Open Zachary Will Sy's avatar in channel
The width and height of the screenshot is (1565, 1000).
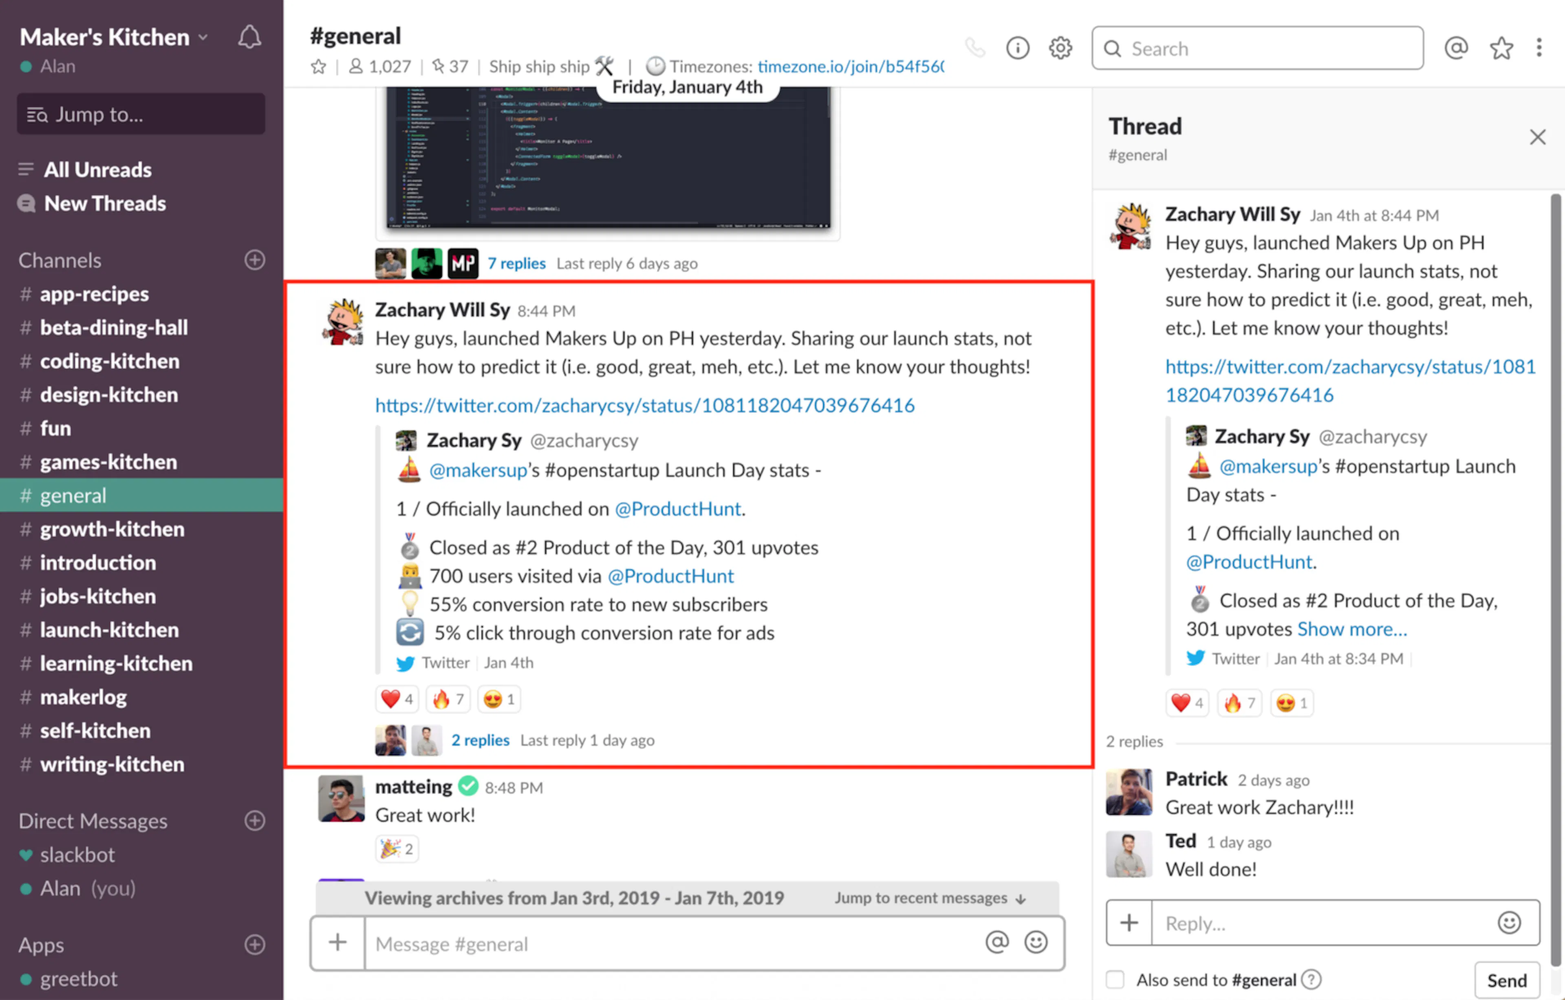(342, 322)
